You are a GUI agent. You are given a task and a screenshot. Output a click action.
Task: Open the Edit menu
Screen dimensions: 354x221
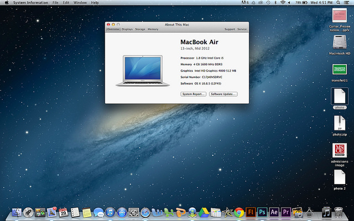(66, 3)
